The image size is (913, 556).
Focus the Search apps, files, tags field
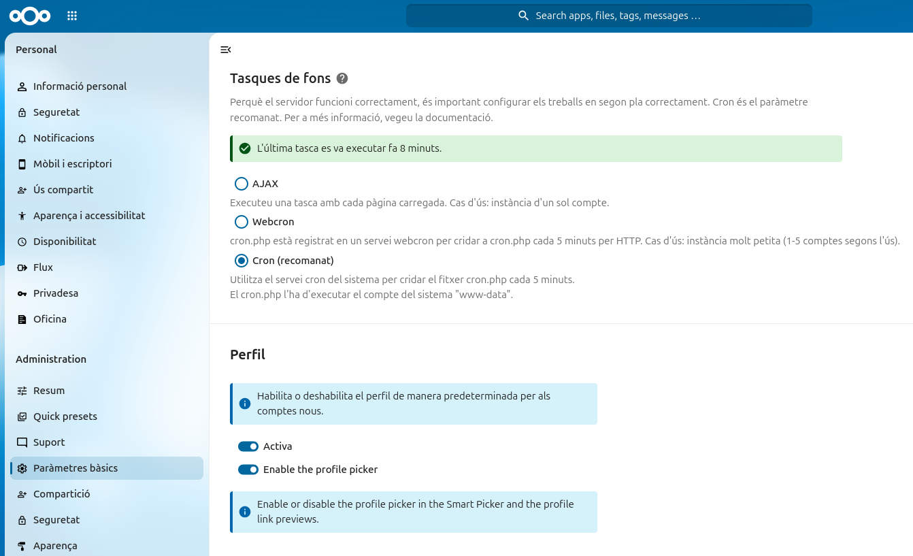pyautogui.click(x=609, y=16)
